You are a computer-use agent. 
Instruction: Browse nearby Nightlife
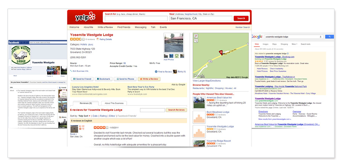click(209, 88)
